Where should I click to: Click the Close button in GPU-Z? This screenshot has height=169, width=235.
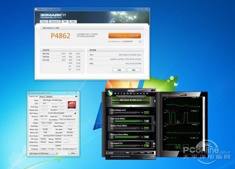point(73,153)
